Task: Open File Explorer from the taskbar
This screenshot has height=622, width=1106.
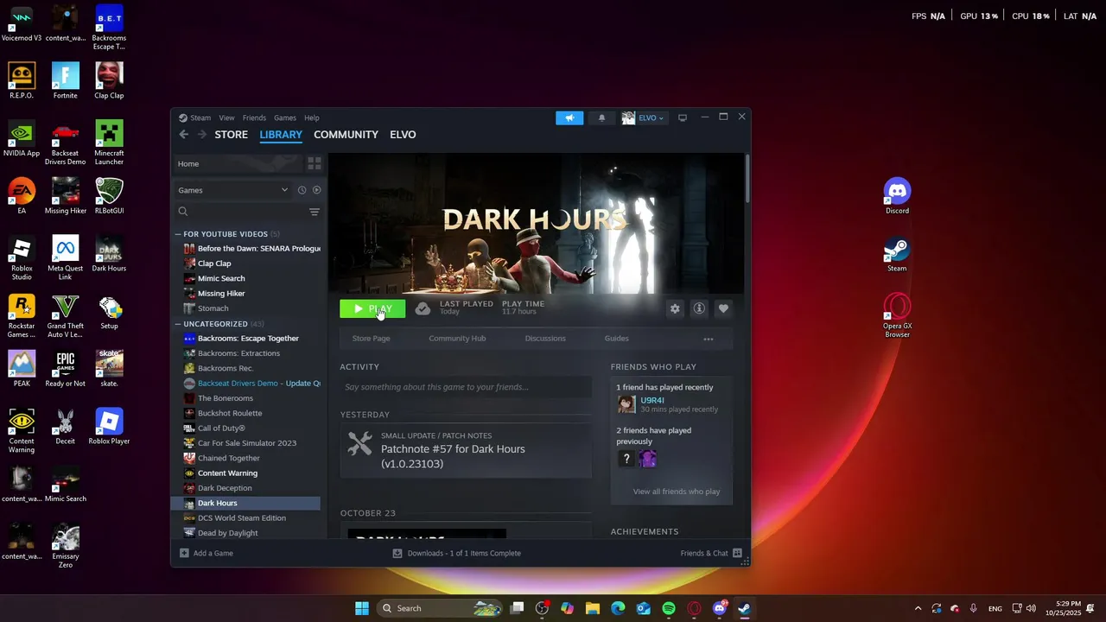Action: point(593,608)
